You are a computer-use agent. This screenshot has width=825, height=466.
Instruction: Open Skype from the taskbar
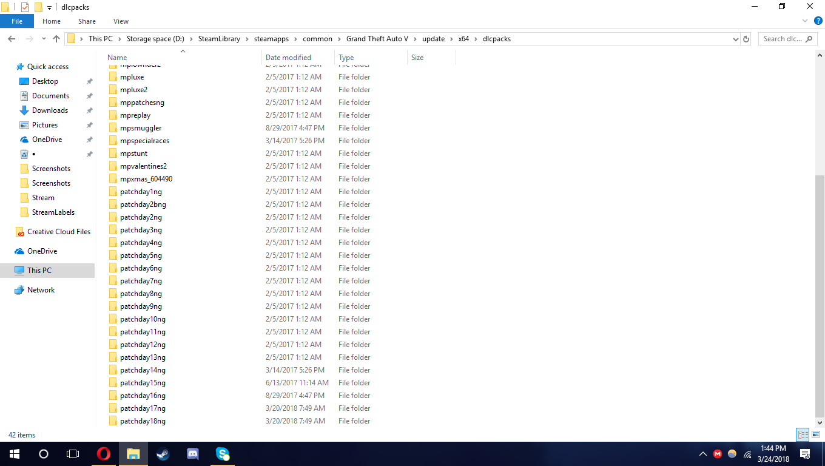pos(223,454)
